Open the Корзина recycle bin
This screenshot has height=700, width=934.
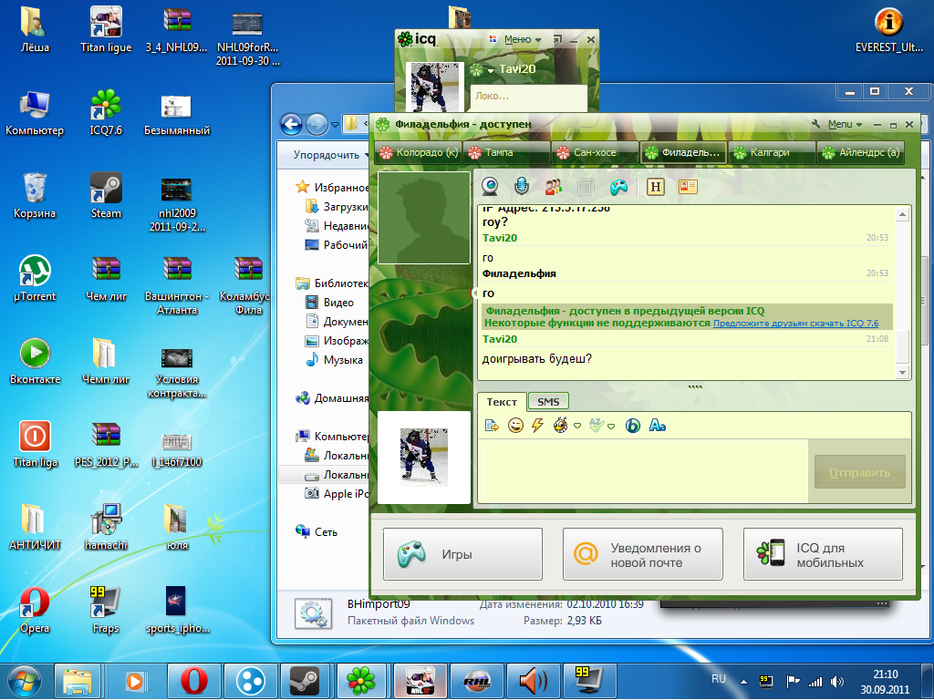click(35, 195)
